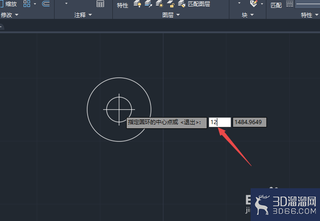Click the 指定圆环的中心点或 prompt tooltip
The image size is (320, 221).
[166, 123]
